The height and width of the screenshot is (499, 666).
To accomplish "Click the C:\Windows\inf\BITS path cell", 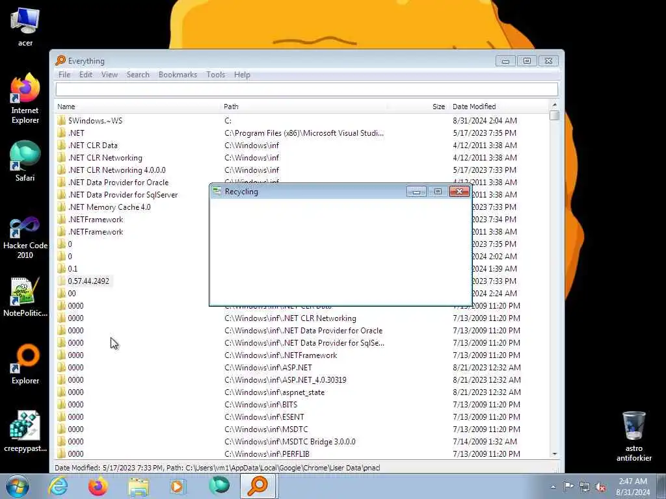I will [261, 404].
